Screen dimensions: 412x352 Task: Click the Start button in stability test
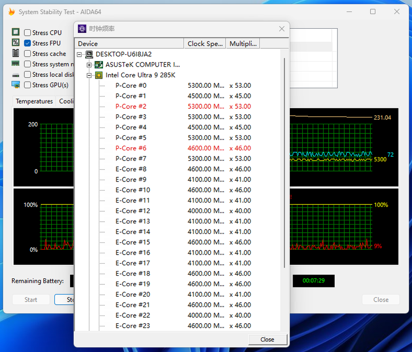pyautogui.click(x=31, y=299)
